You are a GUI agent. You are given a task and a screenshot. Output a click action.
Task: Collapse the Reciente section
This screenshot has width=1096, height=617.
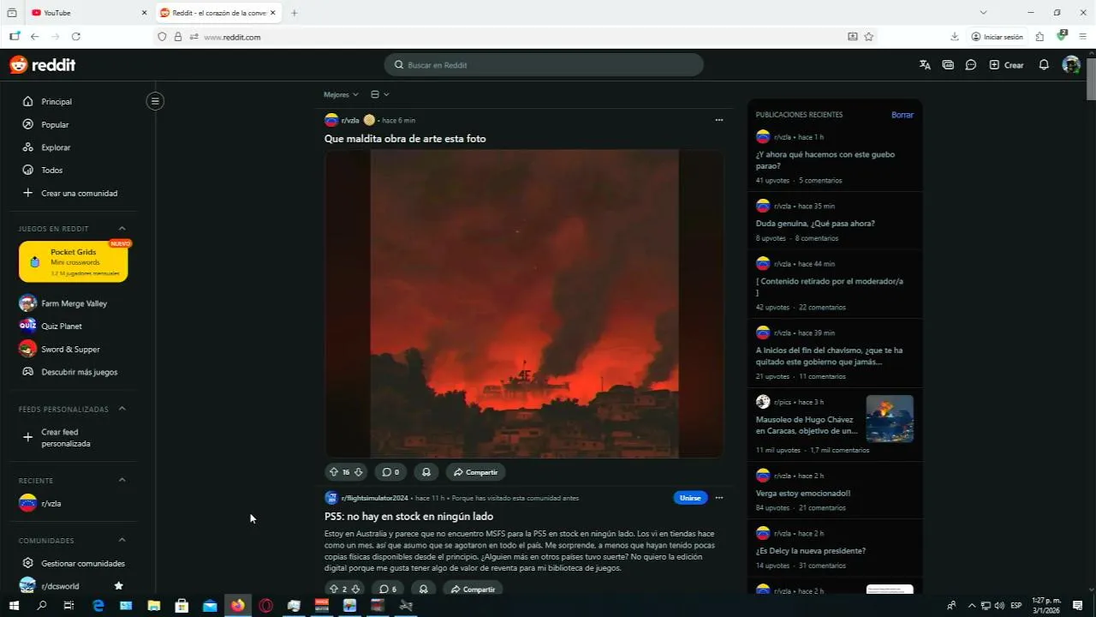click(x=122, y=481)
